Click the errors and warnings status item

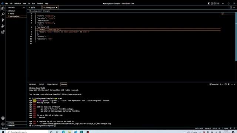(x=5, y=128)
